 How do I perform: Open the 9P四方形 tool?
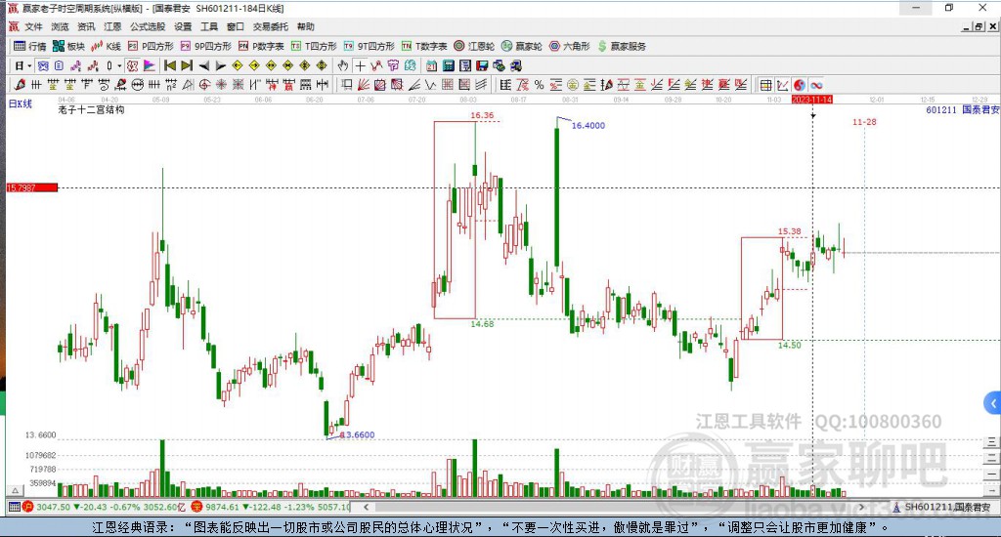click(205, 46)
